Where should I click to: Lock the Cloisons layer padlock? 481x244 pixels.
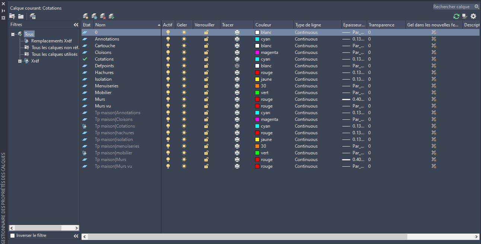[206, 52]
